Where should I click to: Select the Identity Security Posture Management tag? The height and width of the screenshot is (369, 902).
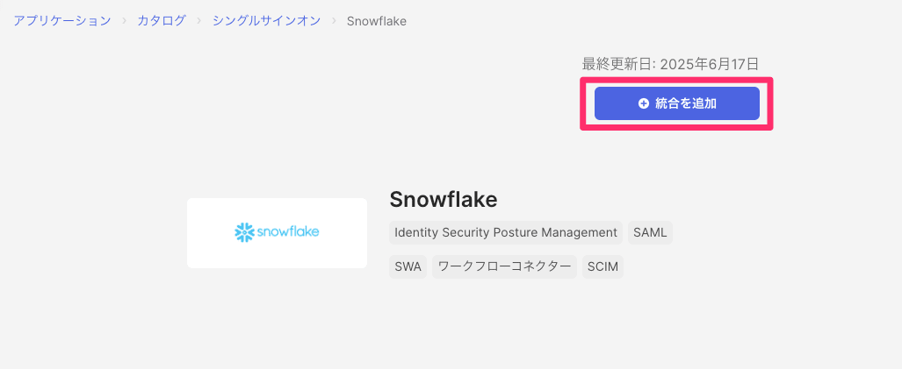(x=506, y=232)
